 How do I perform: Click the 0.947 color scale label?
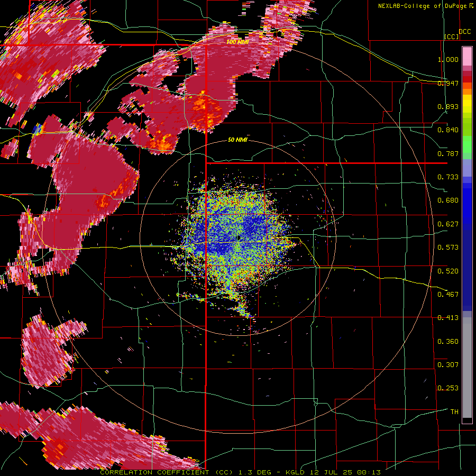point(448,83)
